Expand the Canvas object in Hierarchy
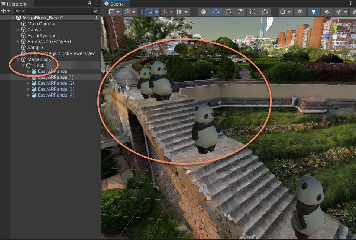The height and width of the screenshot is (240, 356). (18, 30)
